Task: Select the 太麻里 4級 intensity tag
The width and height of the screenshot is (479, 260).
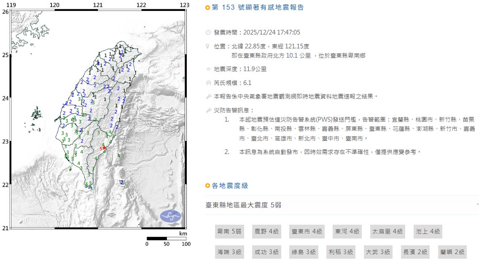Action: tap(387, 231)
